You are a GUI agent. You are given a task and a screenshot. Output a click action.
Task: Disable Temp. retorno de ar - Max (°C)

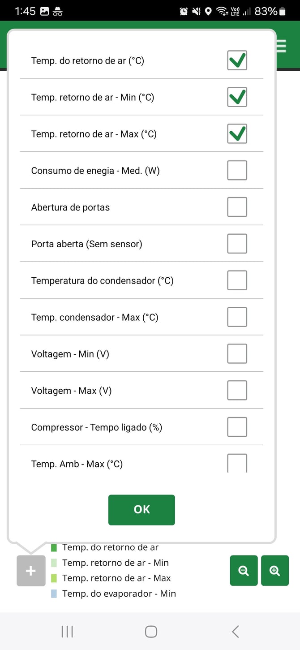pos(237,133)
